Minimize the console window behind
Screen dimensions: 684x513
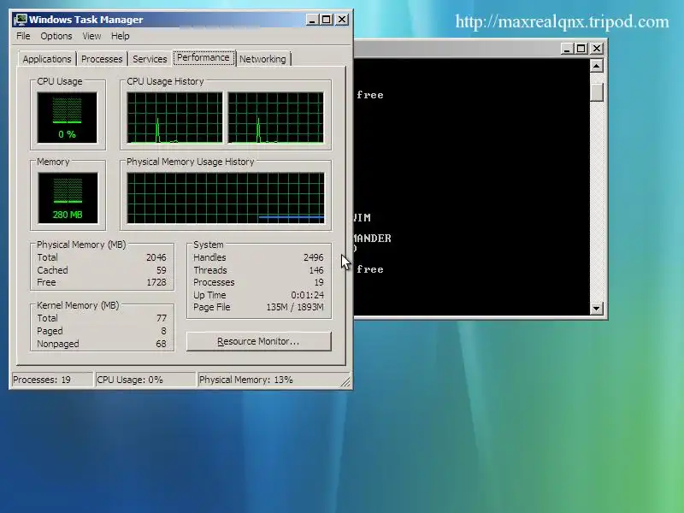pyautogui.click(x=566, y=49)
